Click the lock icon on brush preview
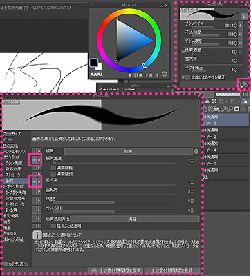The height and width of the screenshot is (276, 251). (x=244, y=17)
